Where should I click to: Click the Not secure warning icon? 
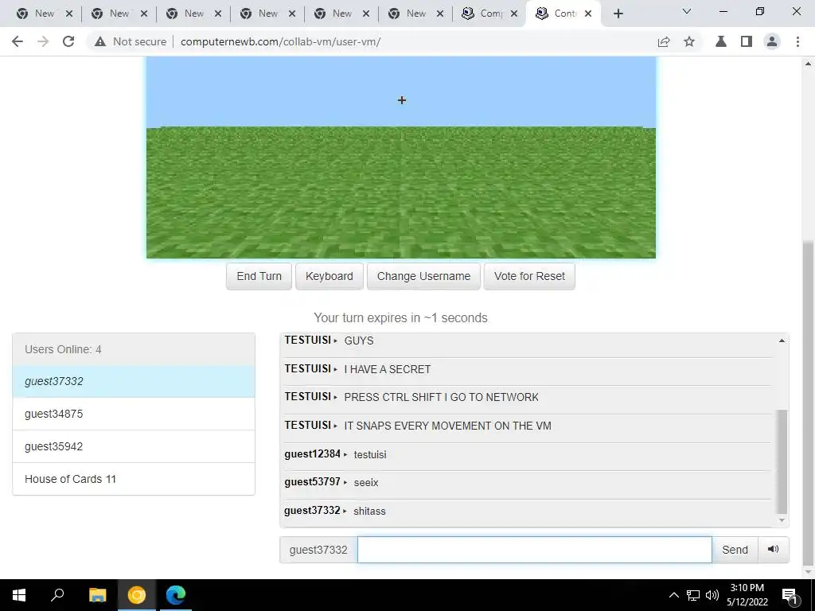pyautogui.click(x=100, y=41)
